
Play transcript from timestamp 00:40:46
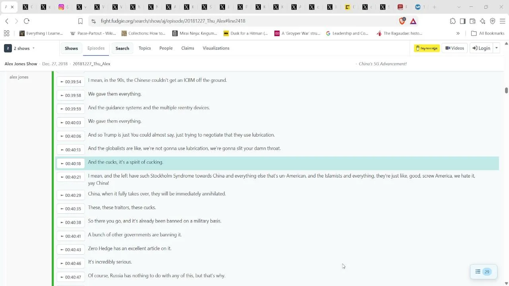[71, 263]
